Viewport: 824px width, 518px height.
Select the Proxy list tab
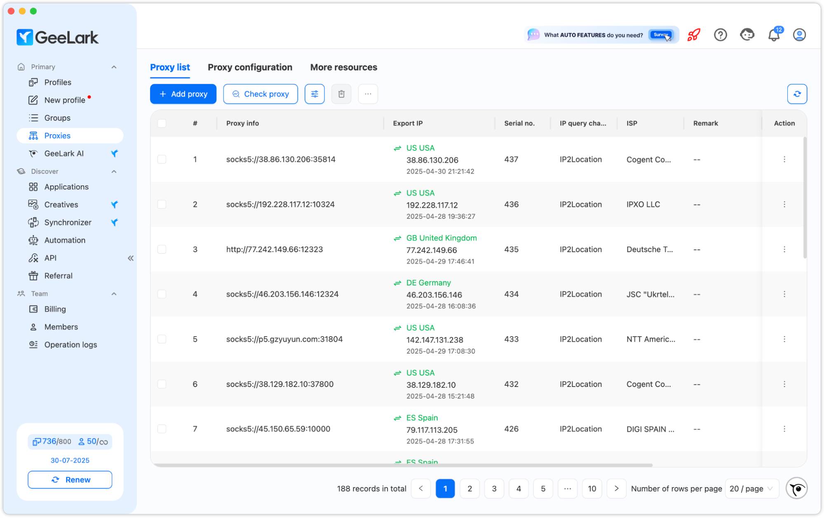click(x=170, y=67)
